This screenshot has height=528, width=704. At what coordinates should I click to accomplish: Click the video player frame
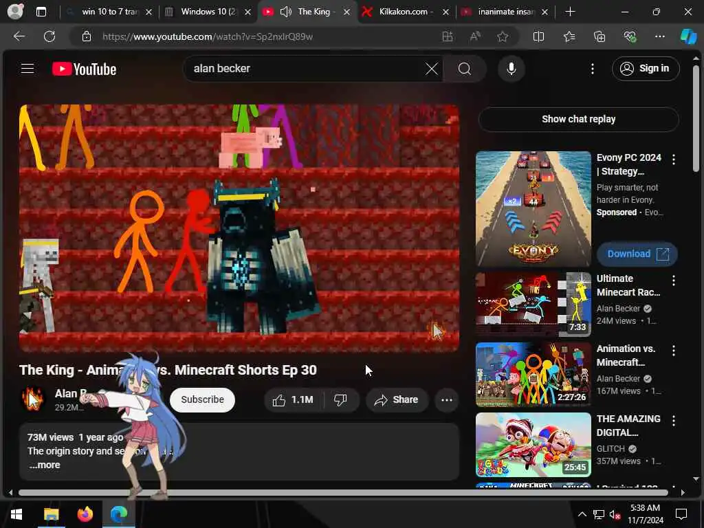click(239, 228)
